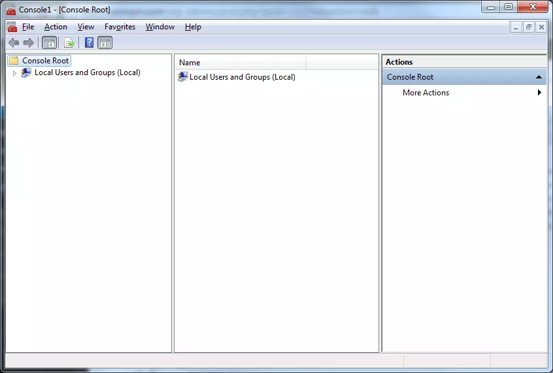This screenshot has width=553, height=373.
Task: Open the File menu
Action: [28, 27]
